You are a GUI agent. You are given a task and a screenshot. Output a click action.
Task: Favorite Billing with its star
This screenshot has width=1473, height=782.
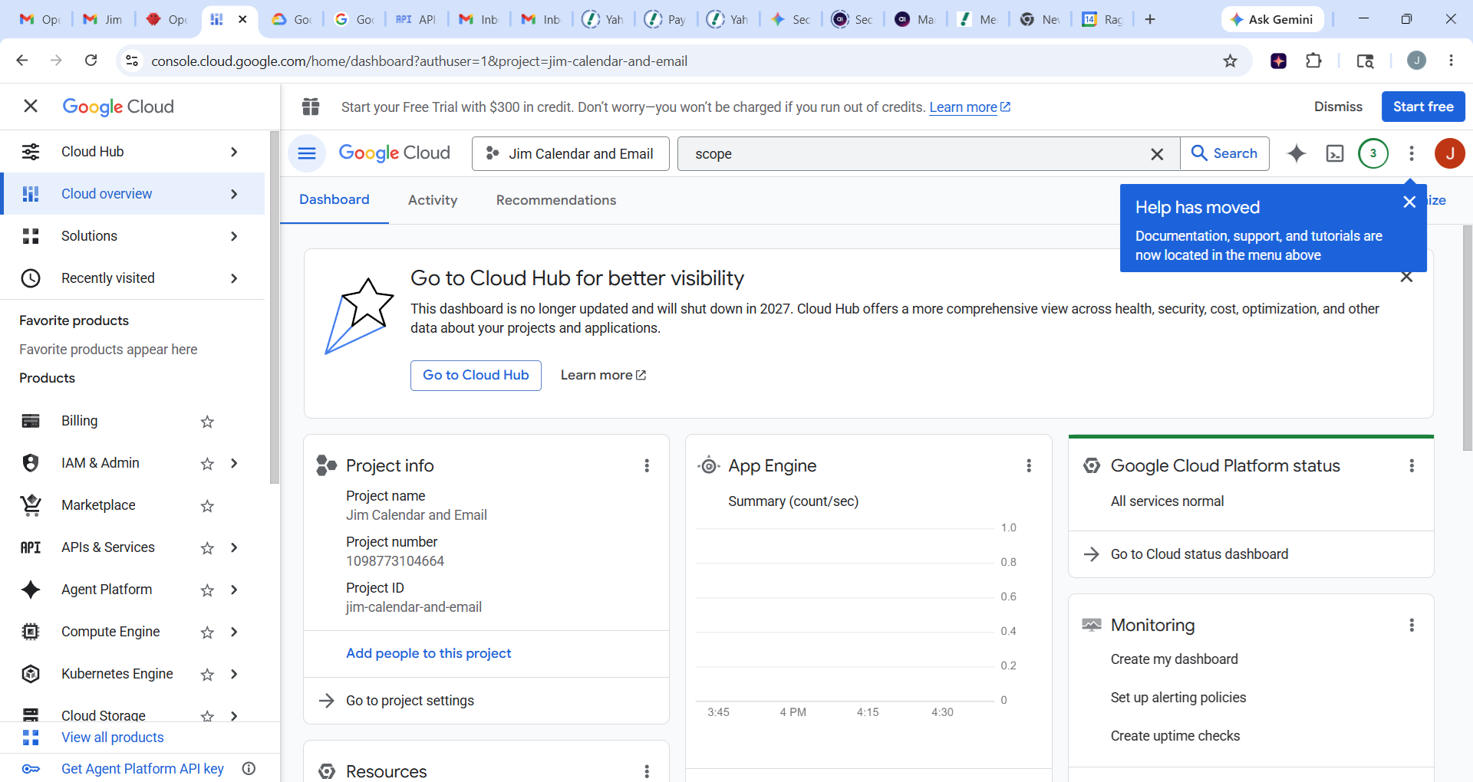tap(207, 421)
